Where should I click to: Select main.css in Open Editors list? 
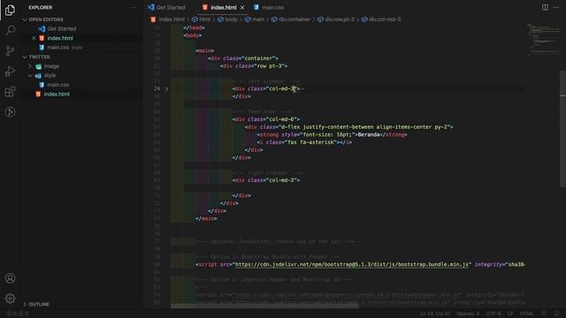click(57, 47)
